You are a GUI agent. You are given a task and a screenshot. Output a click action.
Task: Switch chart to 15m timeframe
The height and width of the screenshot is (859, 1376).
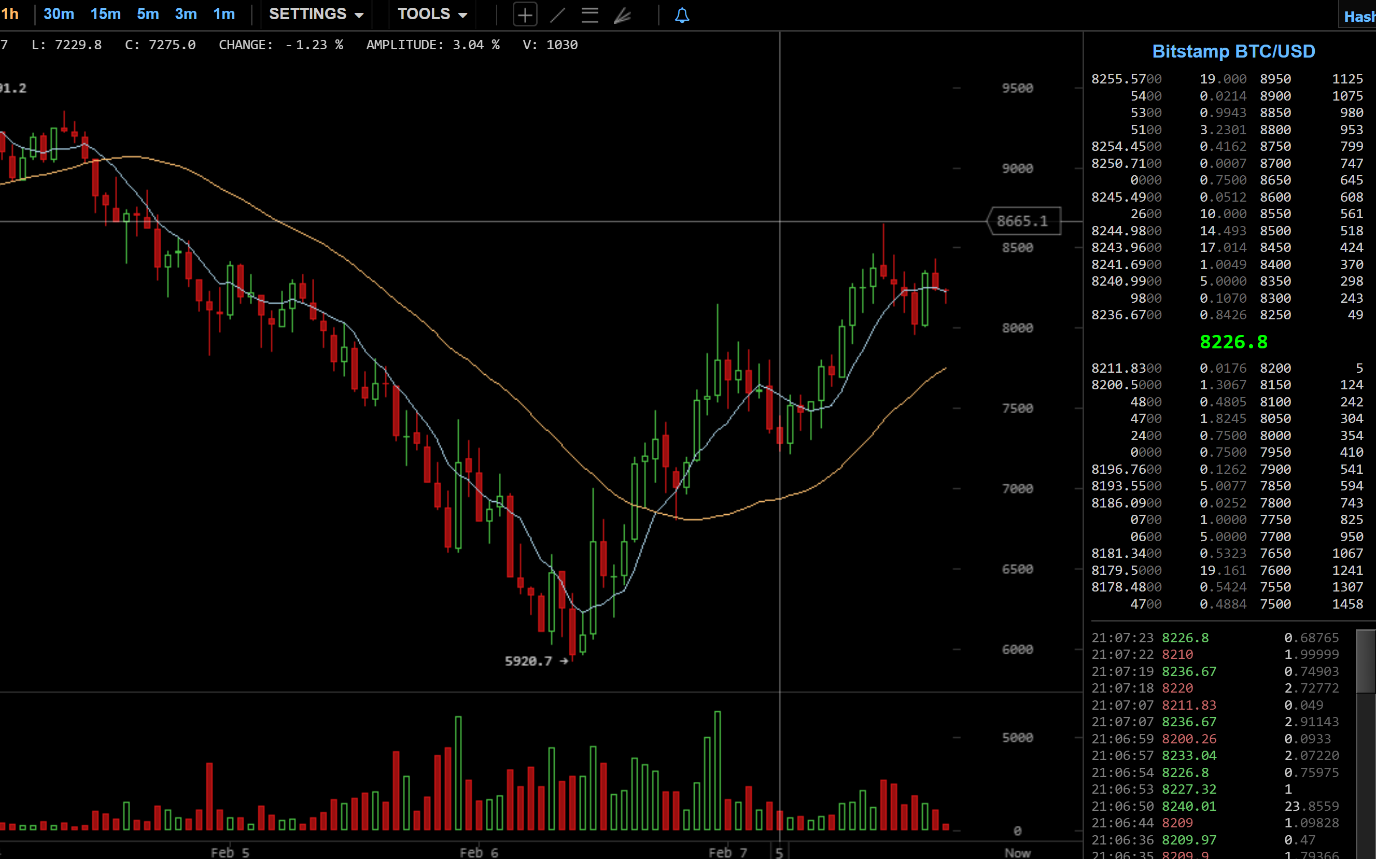(106, 13)
